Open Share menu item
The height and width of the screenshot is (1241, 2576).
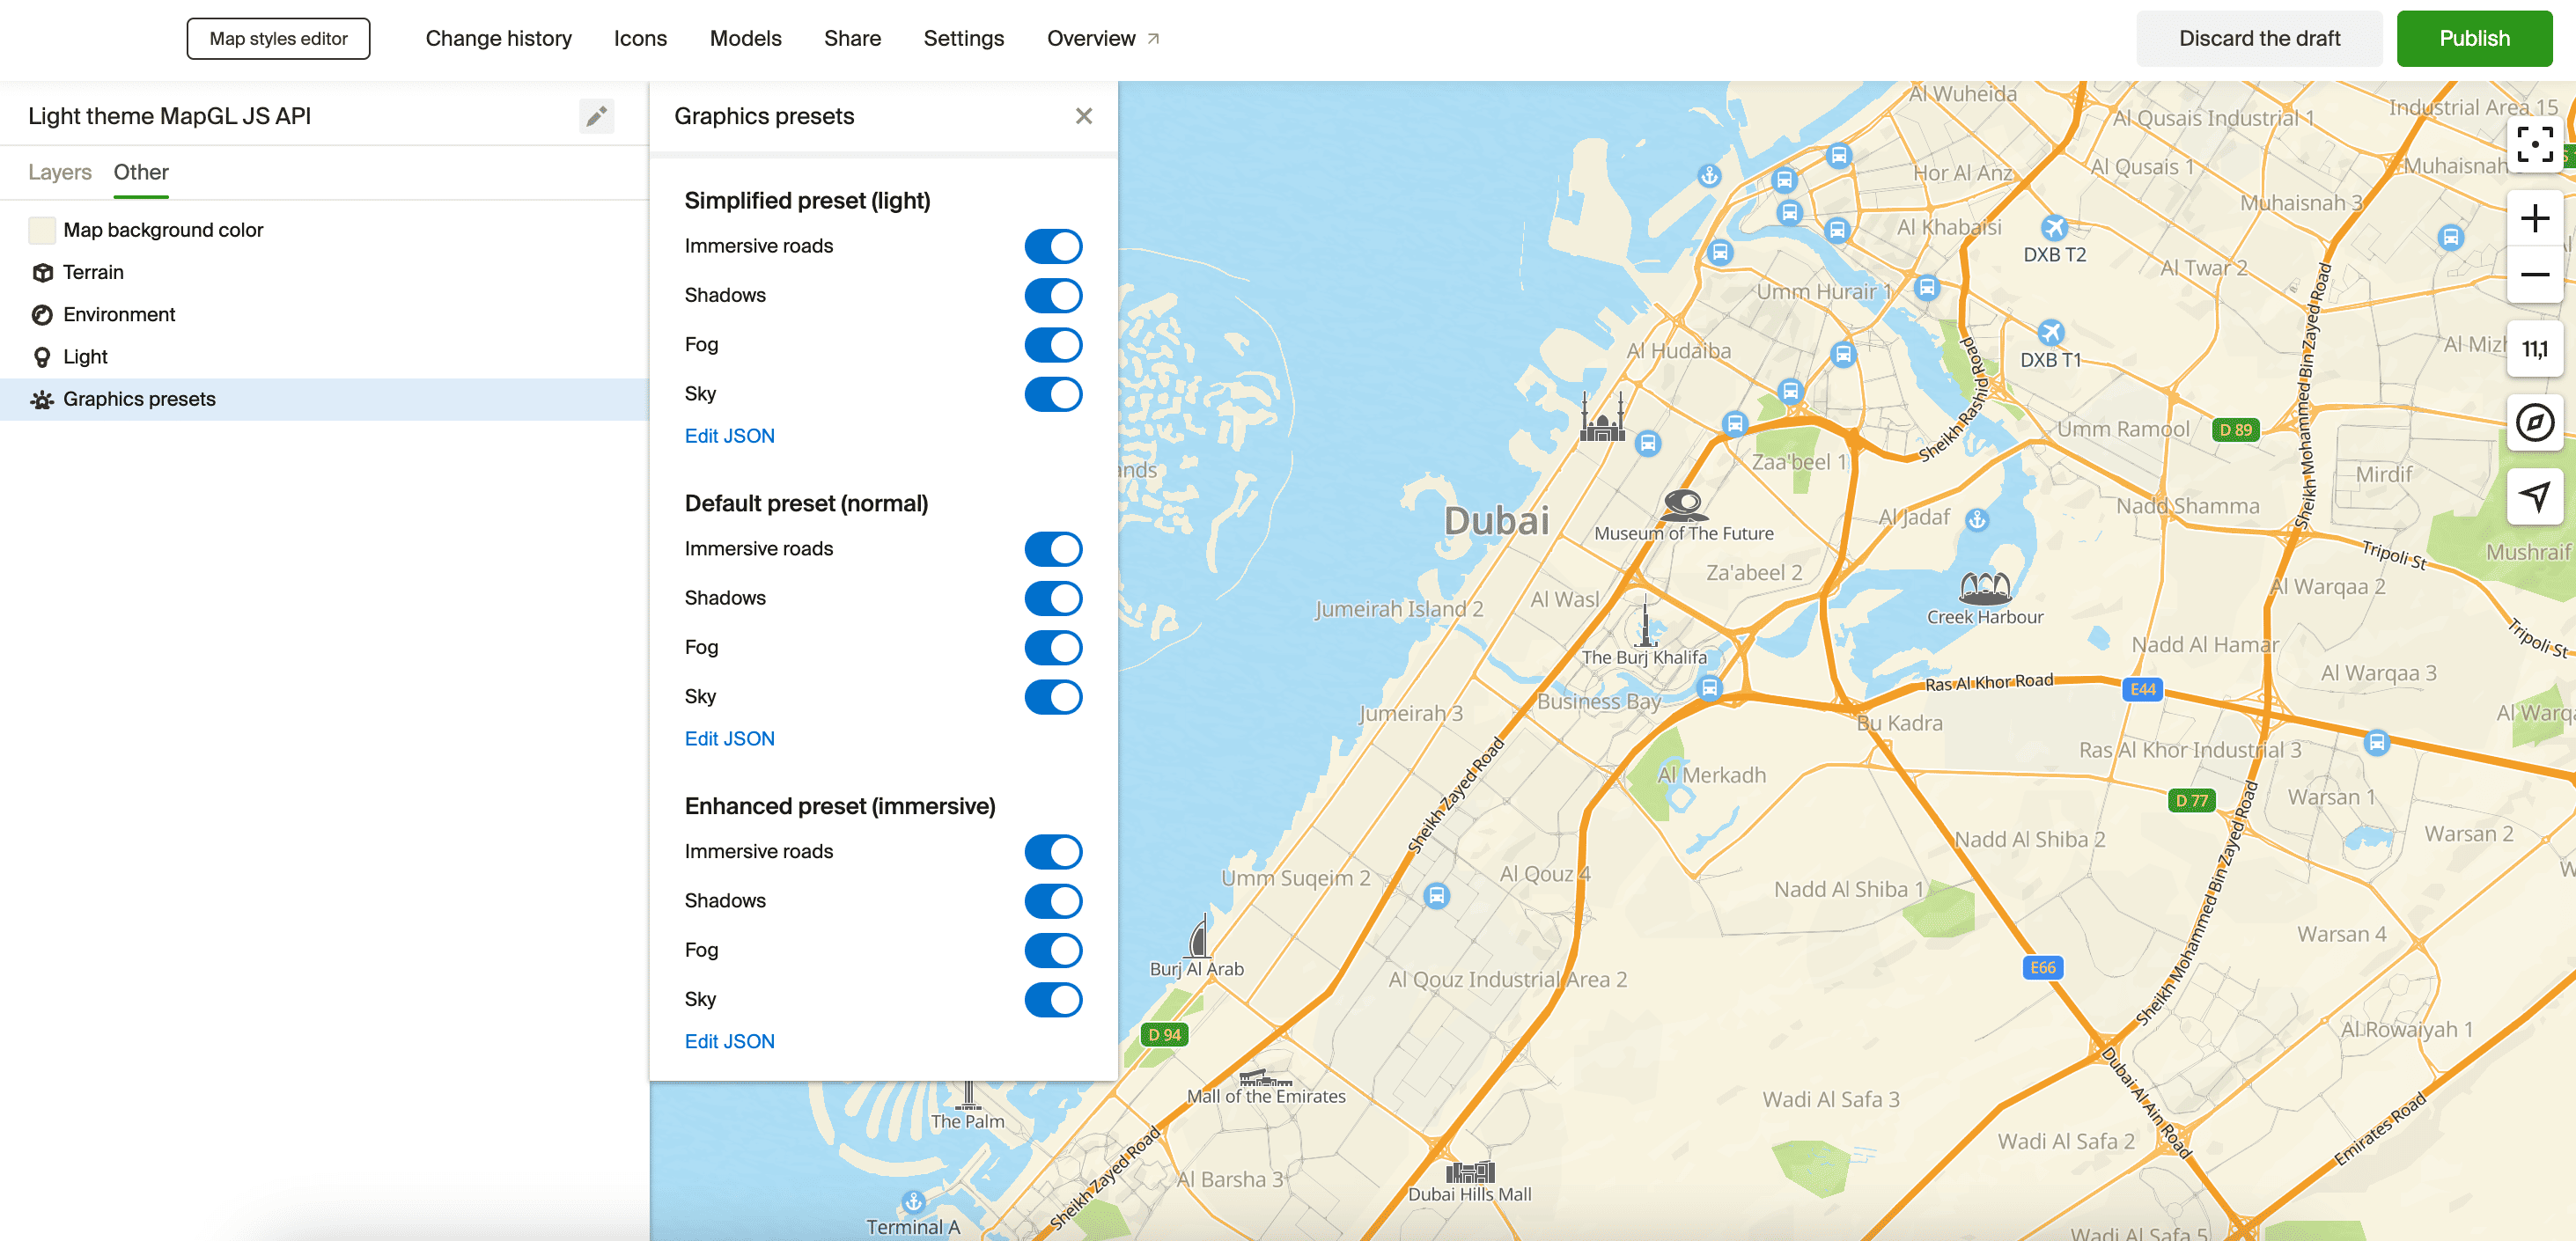(x=854, y=36)
